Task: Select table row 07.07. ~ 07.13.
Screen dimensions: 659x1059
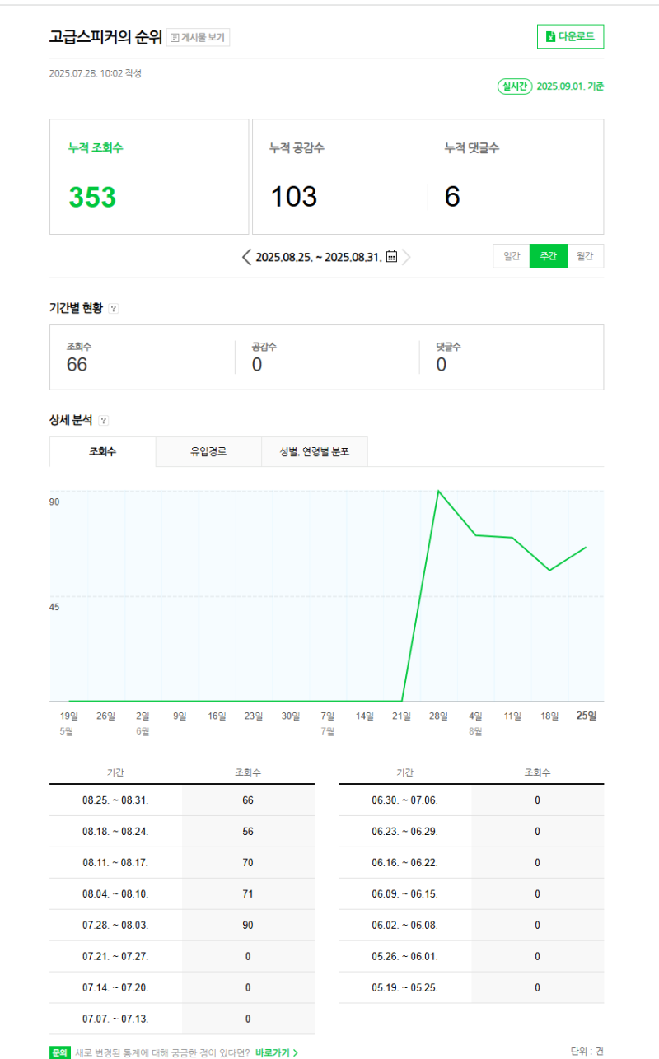Action: pos(182,1019)
